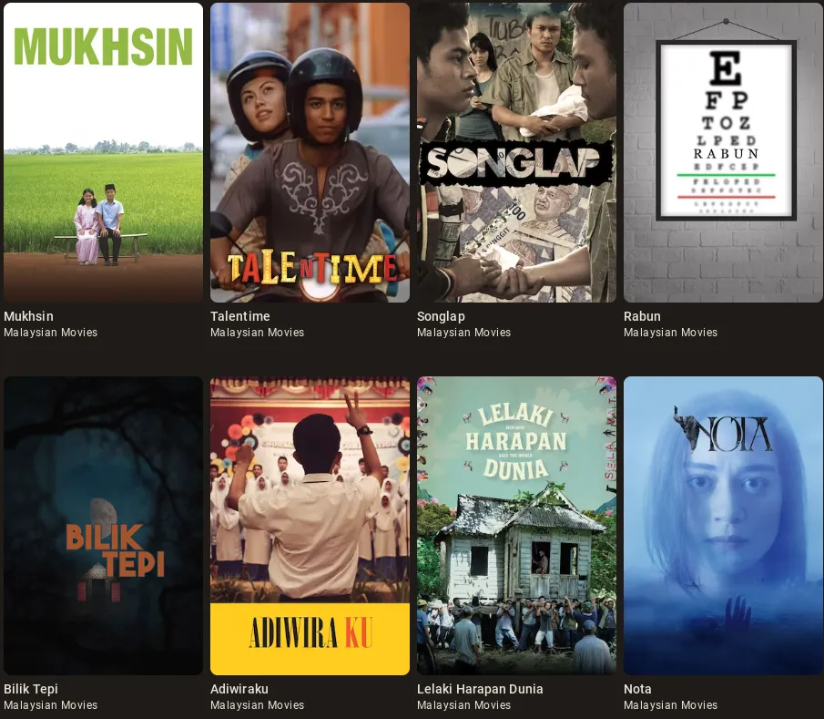Open the Bilik Tepi movie poster

pyautogui.click(x=103, y=526)
